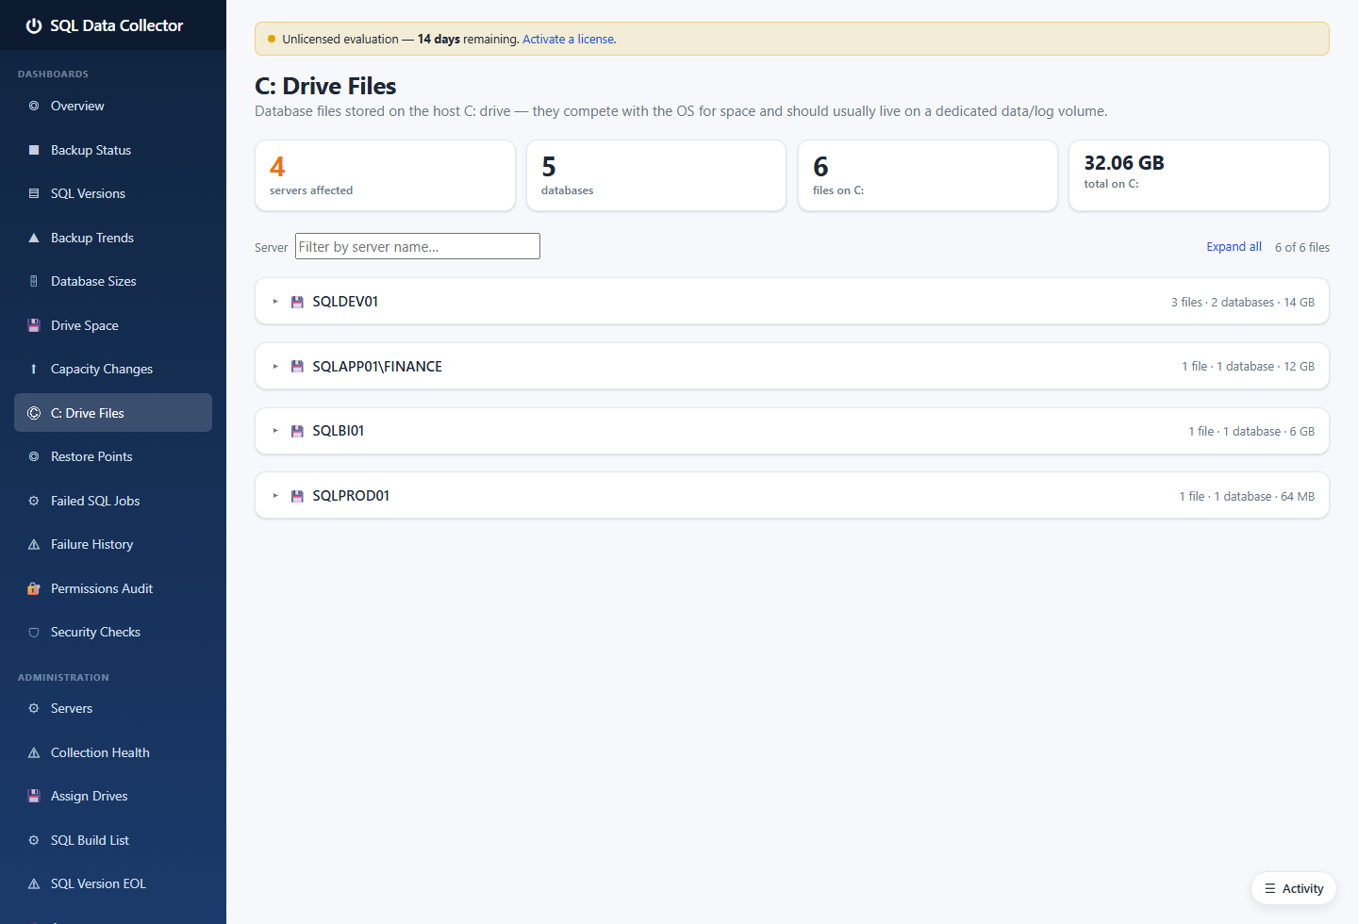Click the Backup Trends triangle icon
The image size is (1358, 924).
34,238
